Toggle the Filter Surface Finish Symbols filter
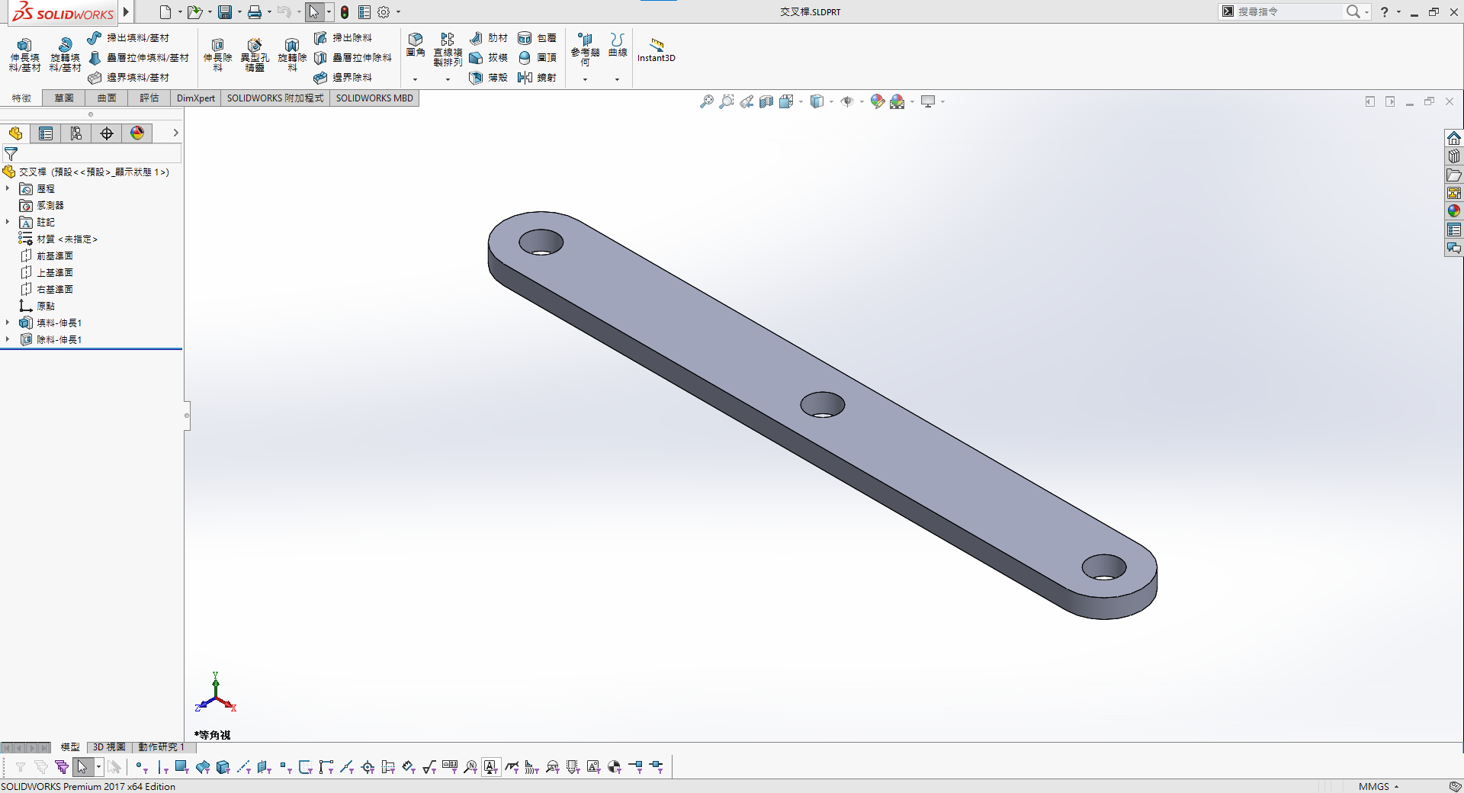The image size is (1464, 793). click(429, 767)
